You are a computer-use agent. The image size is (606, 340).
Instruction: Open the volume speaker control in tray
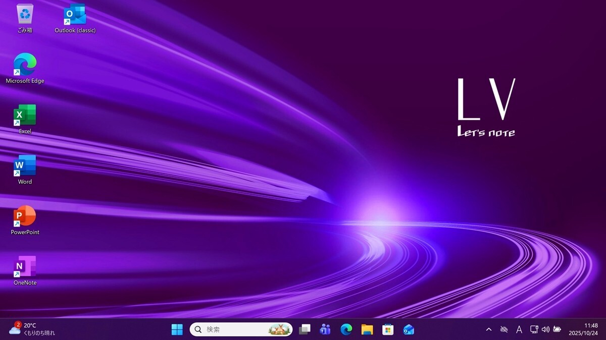tap(545, 329)
